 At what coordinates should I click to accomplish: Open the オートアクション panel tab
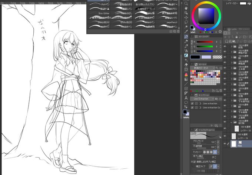click(202, 95)
